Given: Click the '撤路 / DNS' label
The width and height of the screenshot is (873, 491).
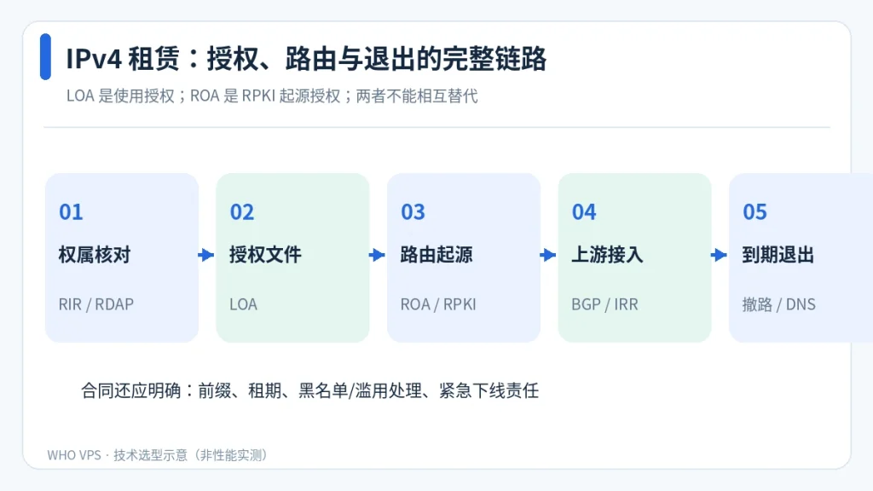Looking at the screenshot, I should point(778,304).
